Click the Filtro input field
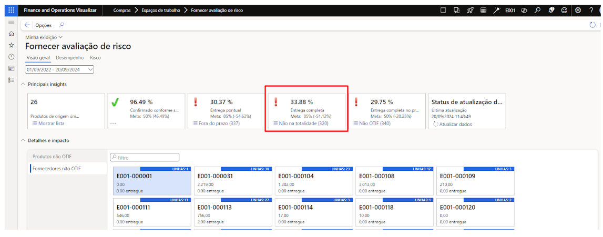Image resolution: width=603 pixels, height=237 pixels. 145,157
